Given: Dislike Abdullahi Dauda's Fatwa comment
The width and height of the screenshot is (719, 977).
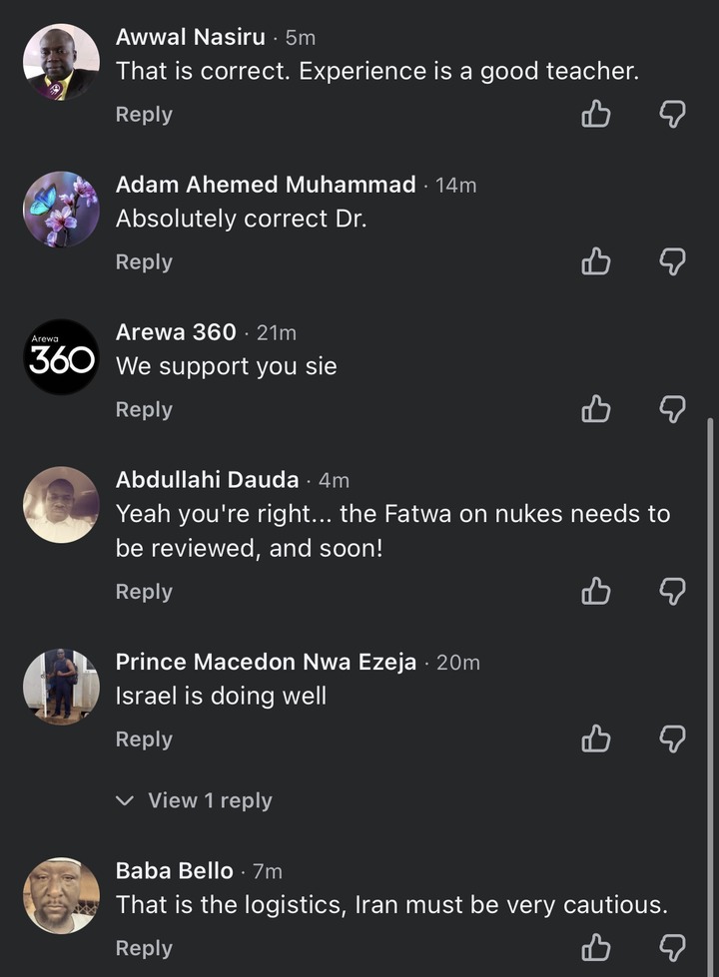Looking at the screenshot, I should coord(674,592).
